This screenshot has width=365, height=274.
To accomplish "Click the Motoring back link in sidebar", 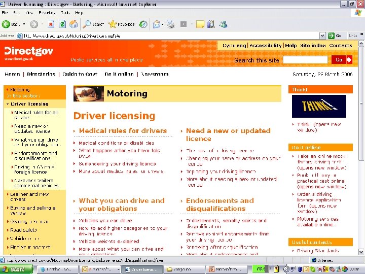I will coord(20,89).
